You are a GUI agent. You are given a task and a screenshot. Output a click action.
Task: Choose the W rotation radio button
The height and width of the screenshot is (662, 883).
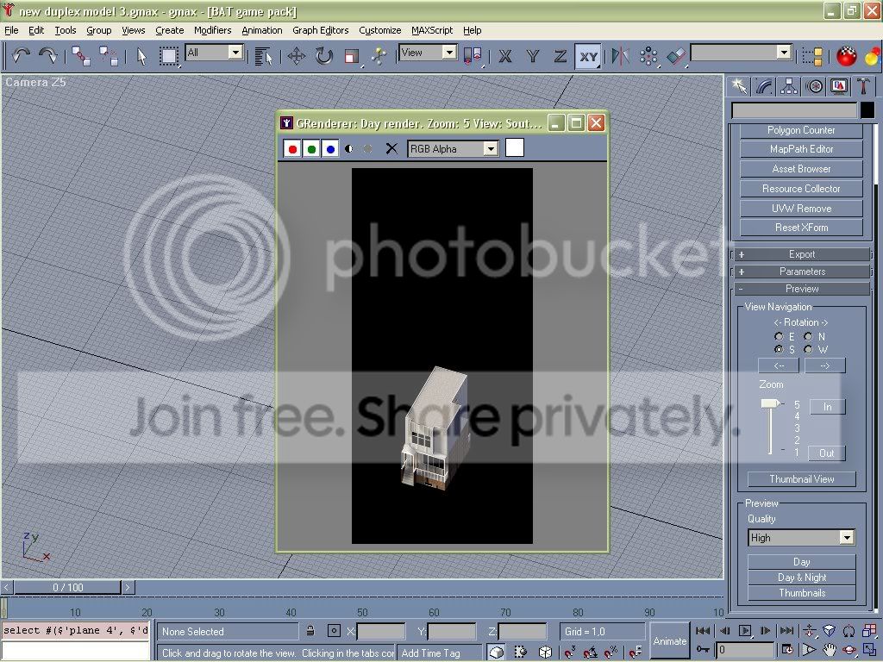pos(808,350)
